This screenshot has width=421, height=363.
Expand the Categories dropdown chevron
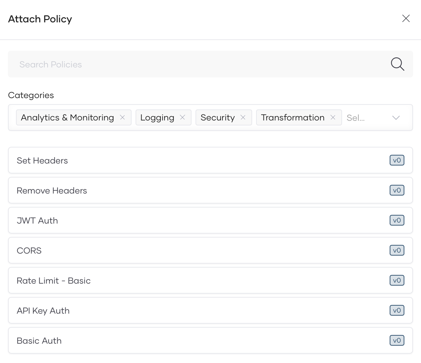point(396,118)
